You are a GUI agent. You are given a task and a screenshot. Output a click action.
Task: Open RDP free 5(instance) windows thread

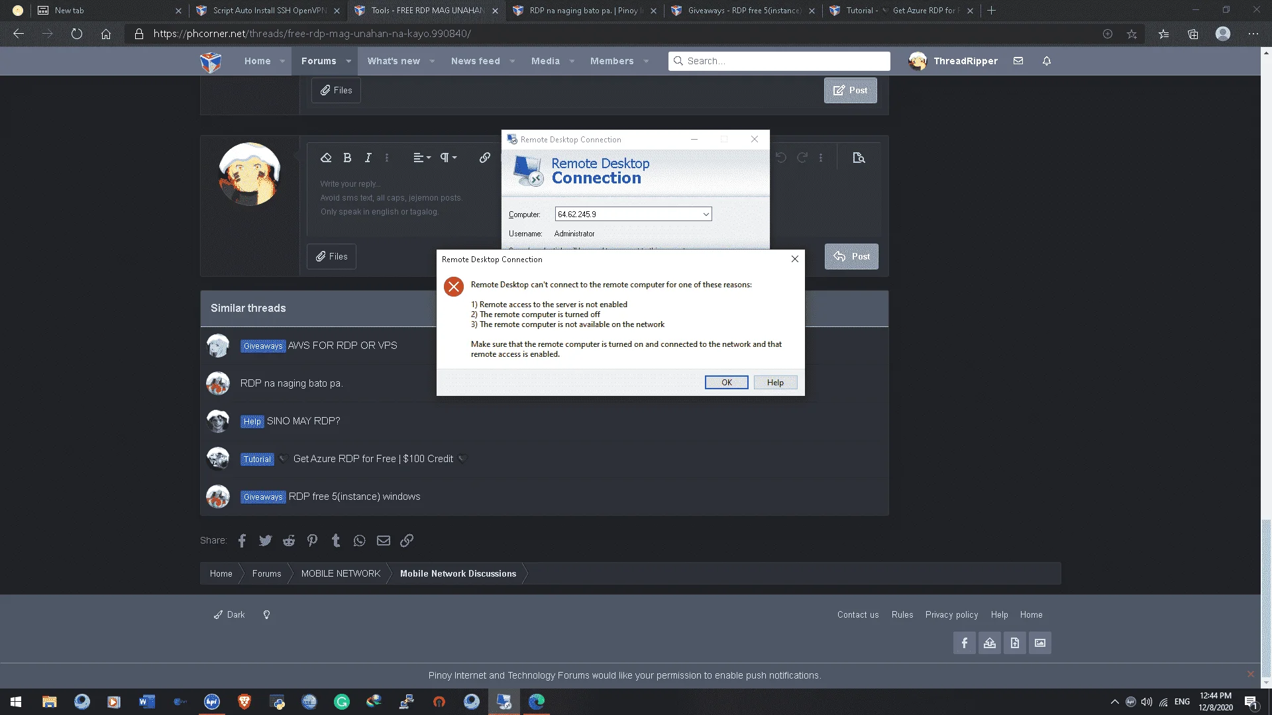point(354,497)
